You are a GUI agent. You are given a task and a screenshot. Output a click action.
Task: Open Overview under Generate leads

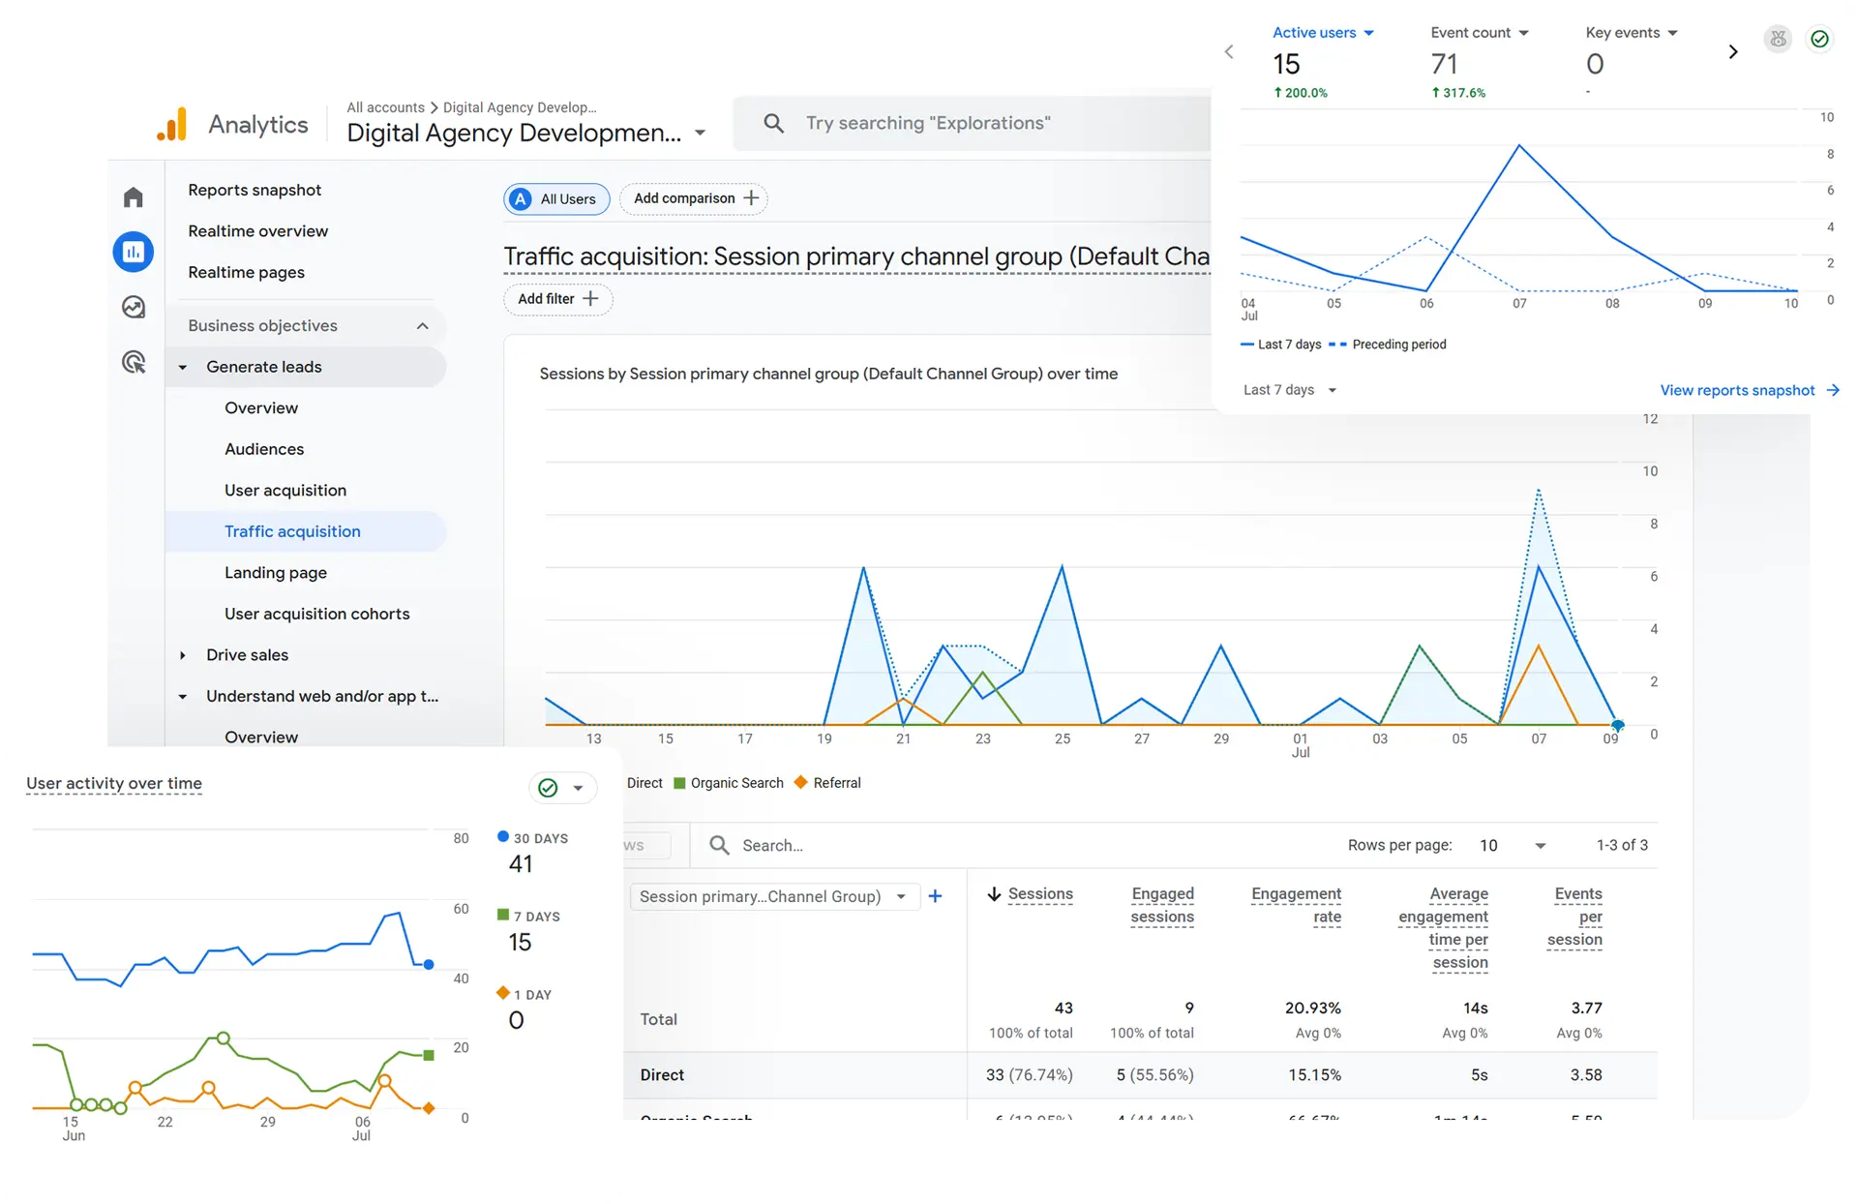point(261,408)
